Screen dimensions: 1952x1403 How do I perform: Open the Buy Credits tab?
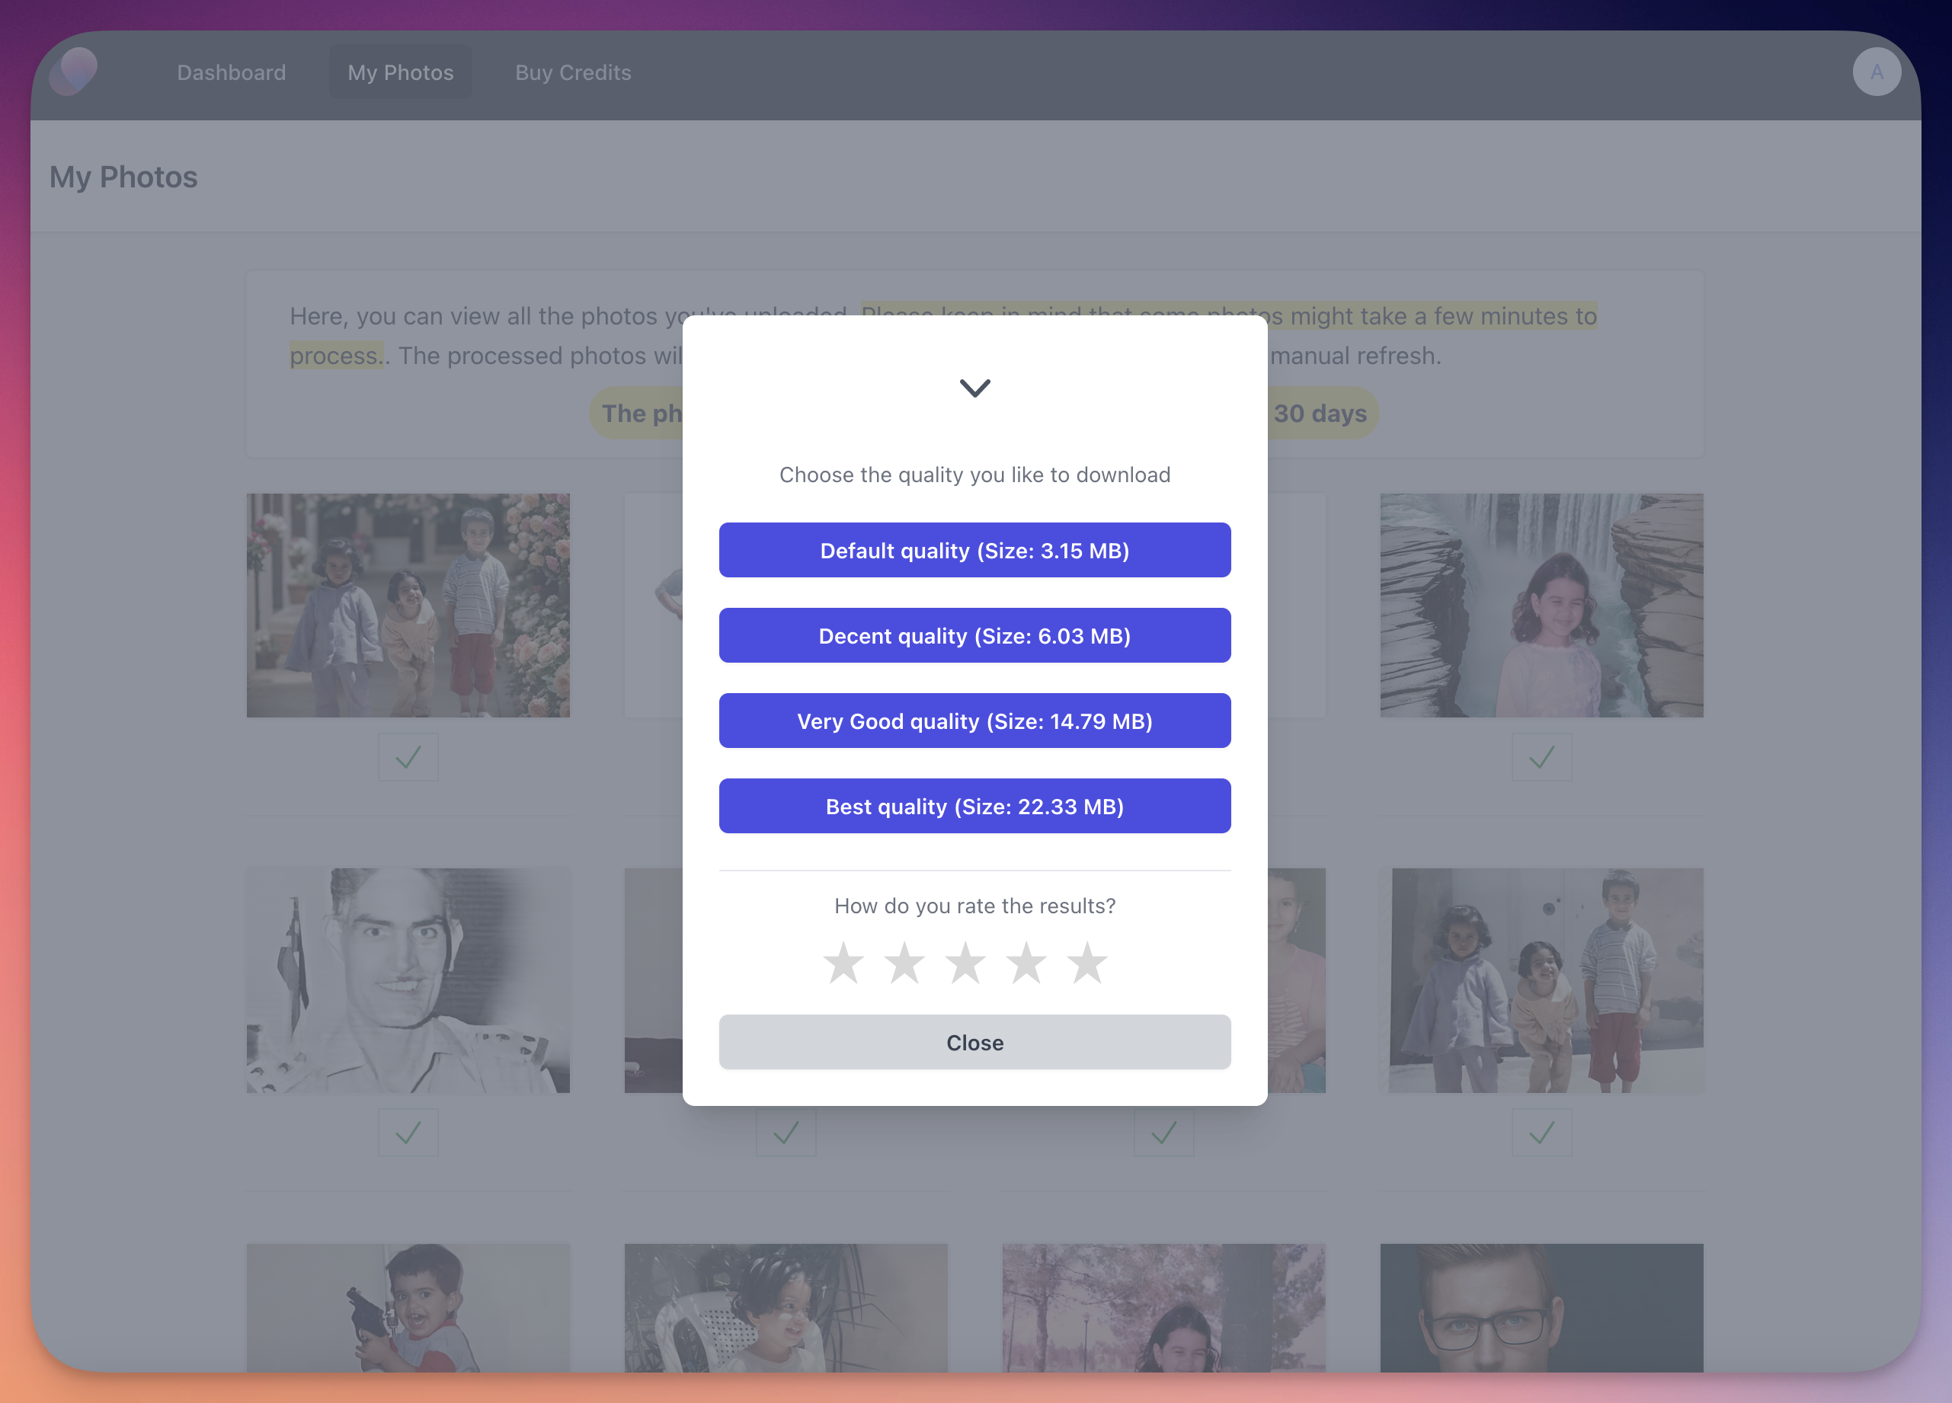pyautogui.click(x=573, y=72)
